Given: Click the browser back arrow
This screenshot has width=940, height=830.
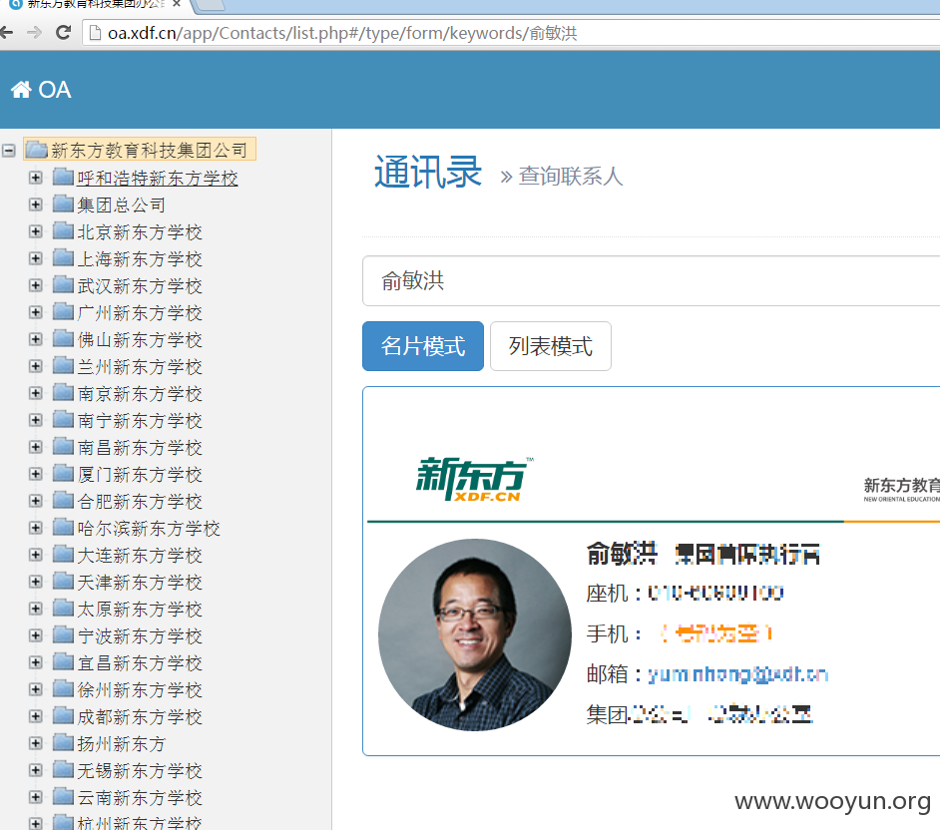Looking at the screenshot, I should pos(6,32).
